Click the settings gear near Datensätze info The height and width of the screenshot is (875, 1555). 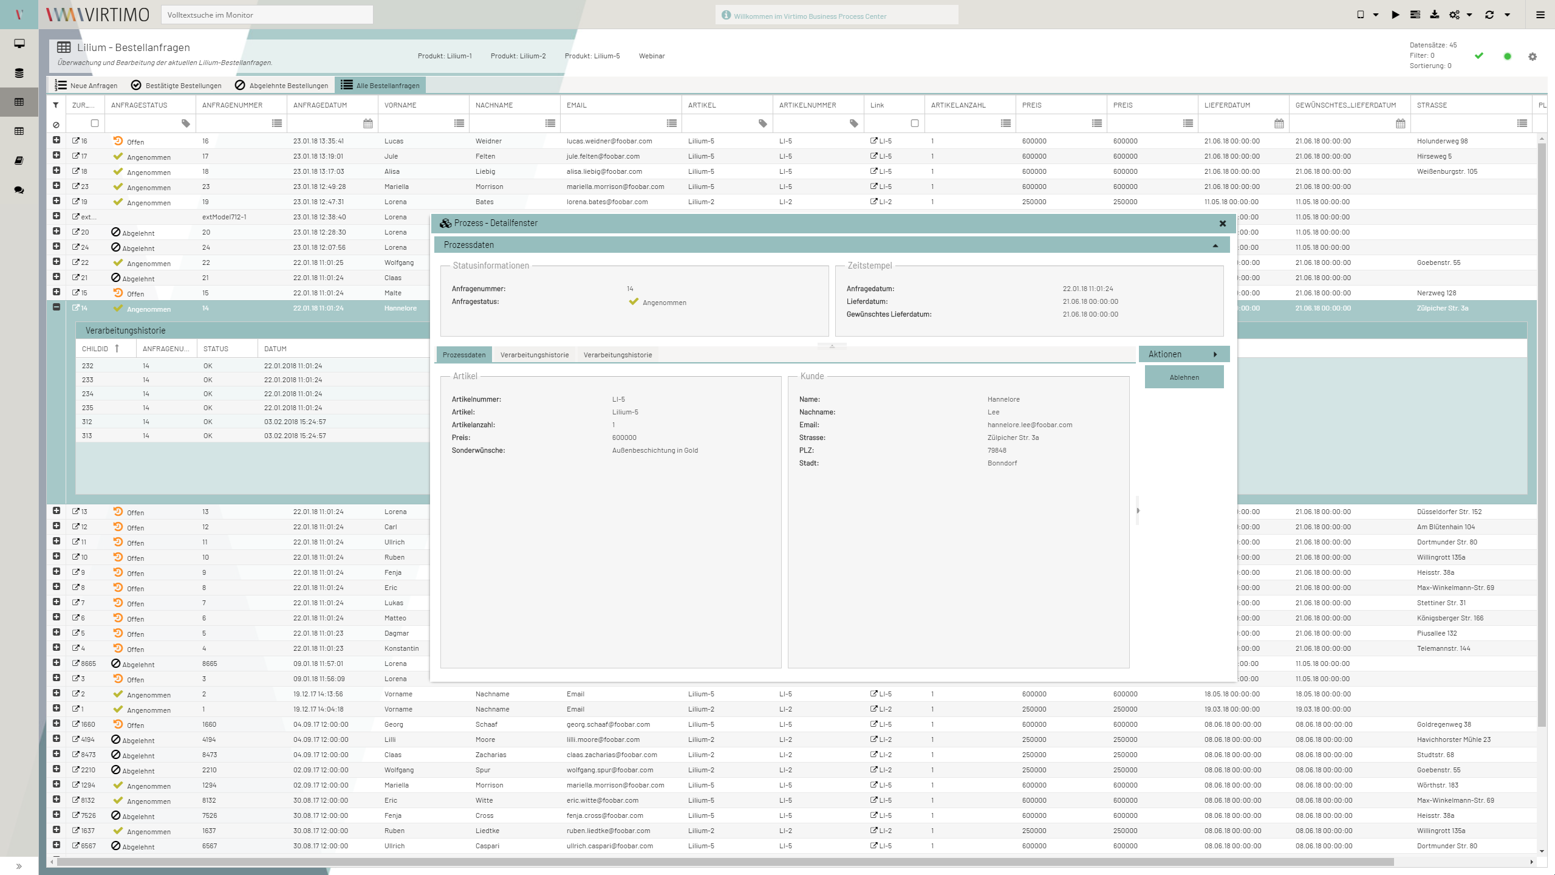pyautogui.click(x=1533, y=57)
